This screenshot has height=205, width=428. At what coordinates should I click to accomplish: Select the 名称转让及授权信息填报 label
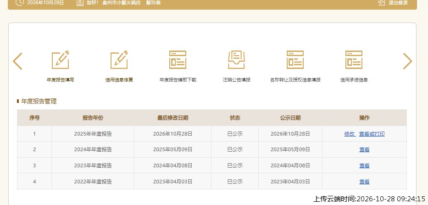click(295, 80)
